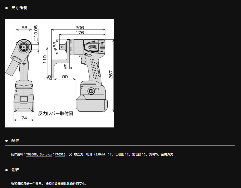Click the bullet beside 配件 heading
Screen dimensions: 241x188
tap(7, 141)
